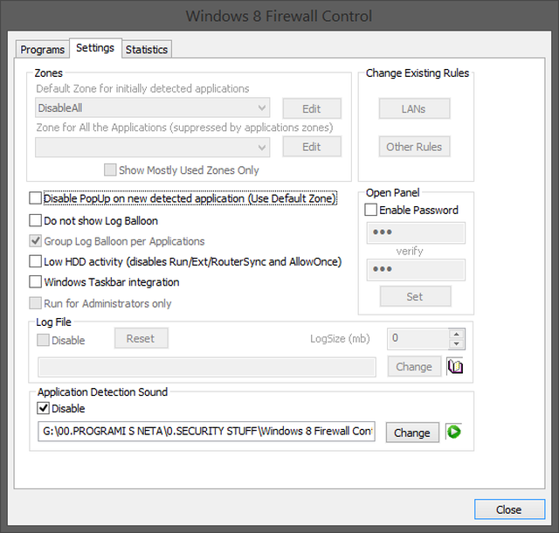Uncheck Disable under Application Detection Sound
The image size is (559, 533).
pos(44,408)
